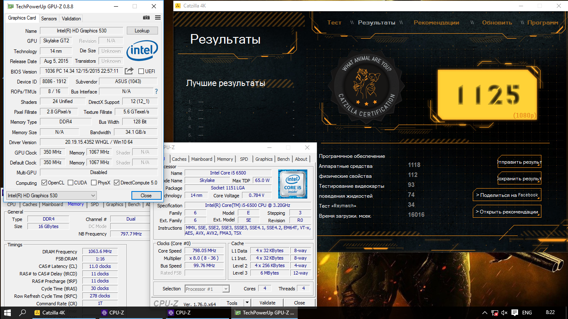This screenshot has height=319, width=568.
Task: Select SPD tab in back CPU-Z window
Action: tap(95, 204)
